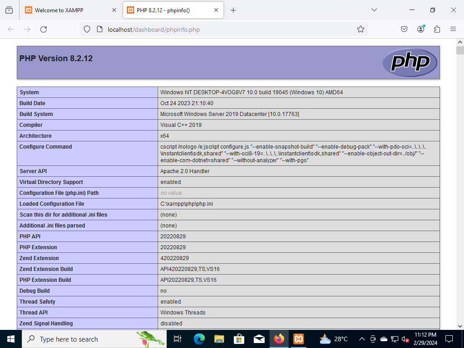
Task: Reload the phpinfo page
Action: click(x=43, y=29)
